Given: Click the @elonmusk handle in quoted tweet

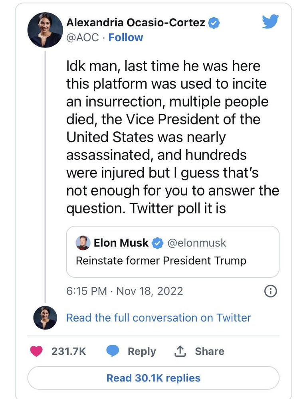Looking at the screenshot, I should [x=196, y=243].
